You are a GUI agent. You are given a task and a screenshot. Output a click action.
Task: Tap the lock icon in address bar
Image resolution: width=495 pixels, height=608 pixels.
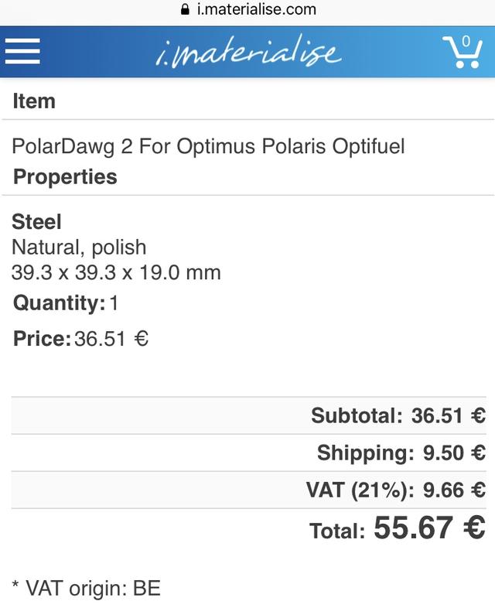(184, 10)
